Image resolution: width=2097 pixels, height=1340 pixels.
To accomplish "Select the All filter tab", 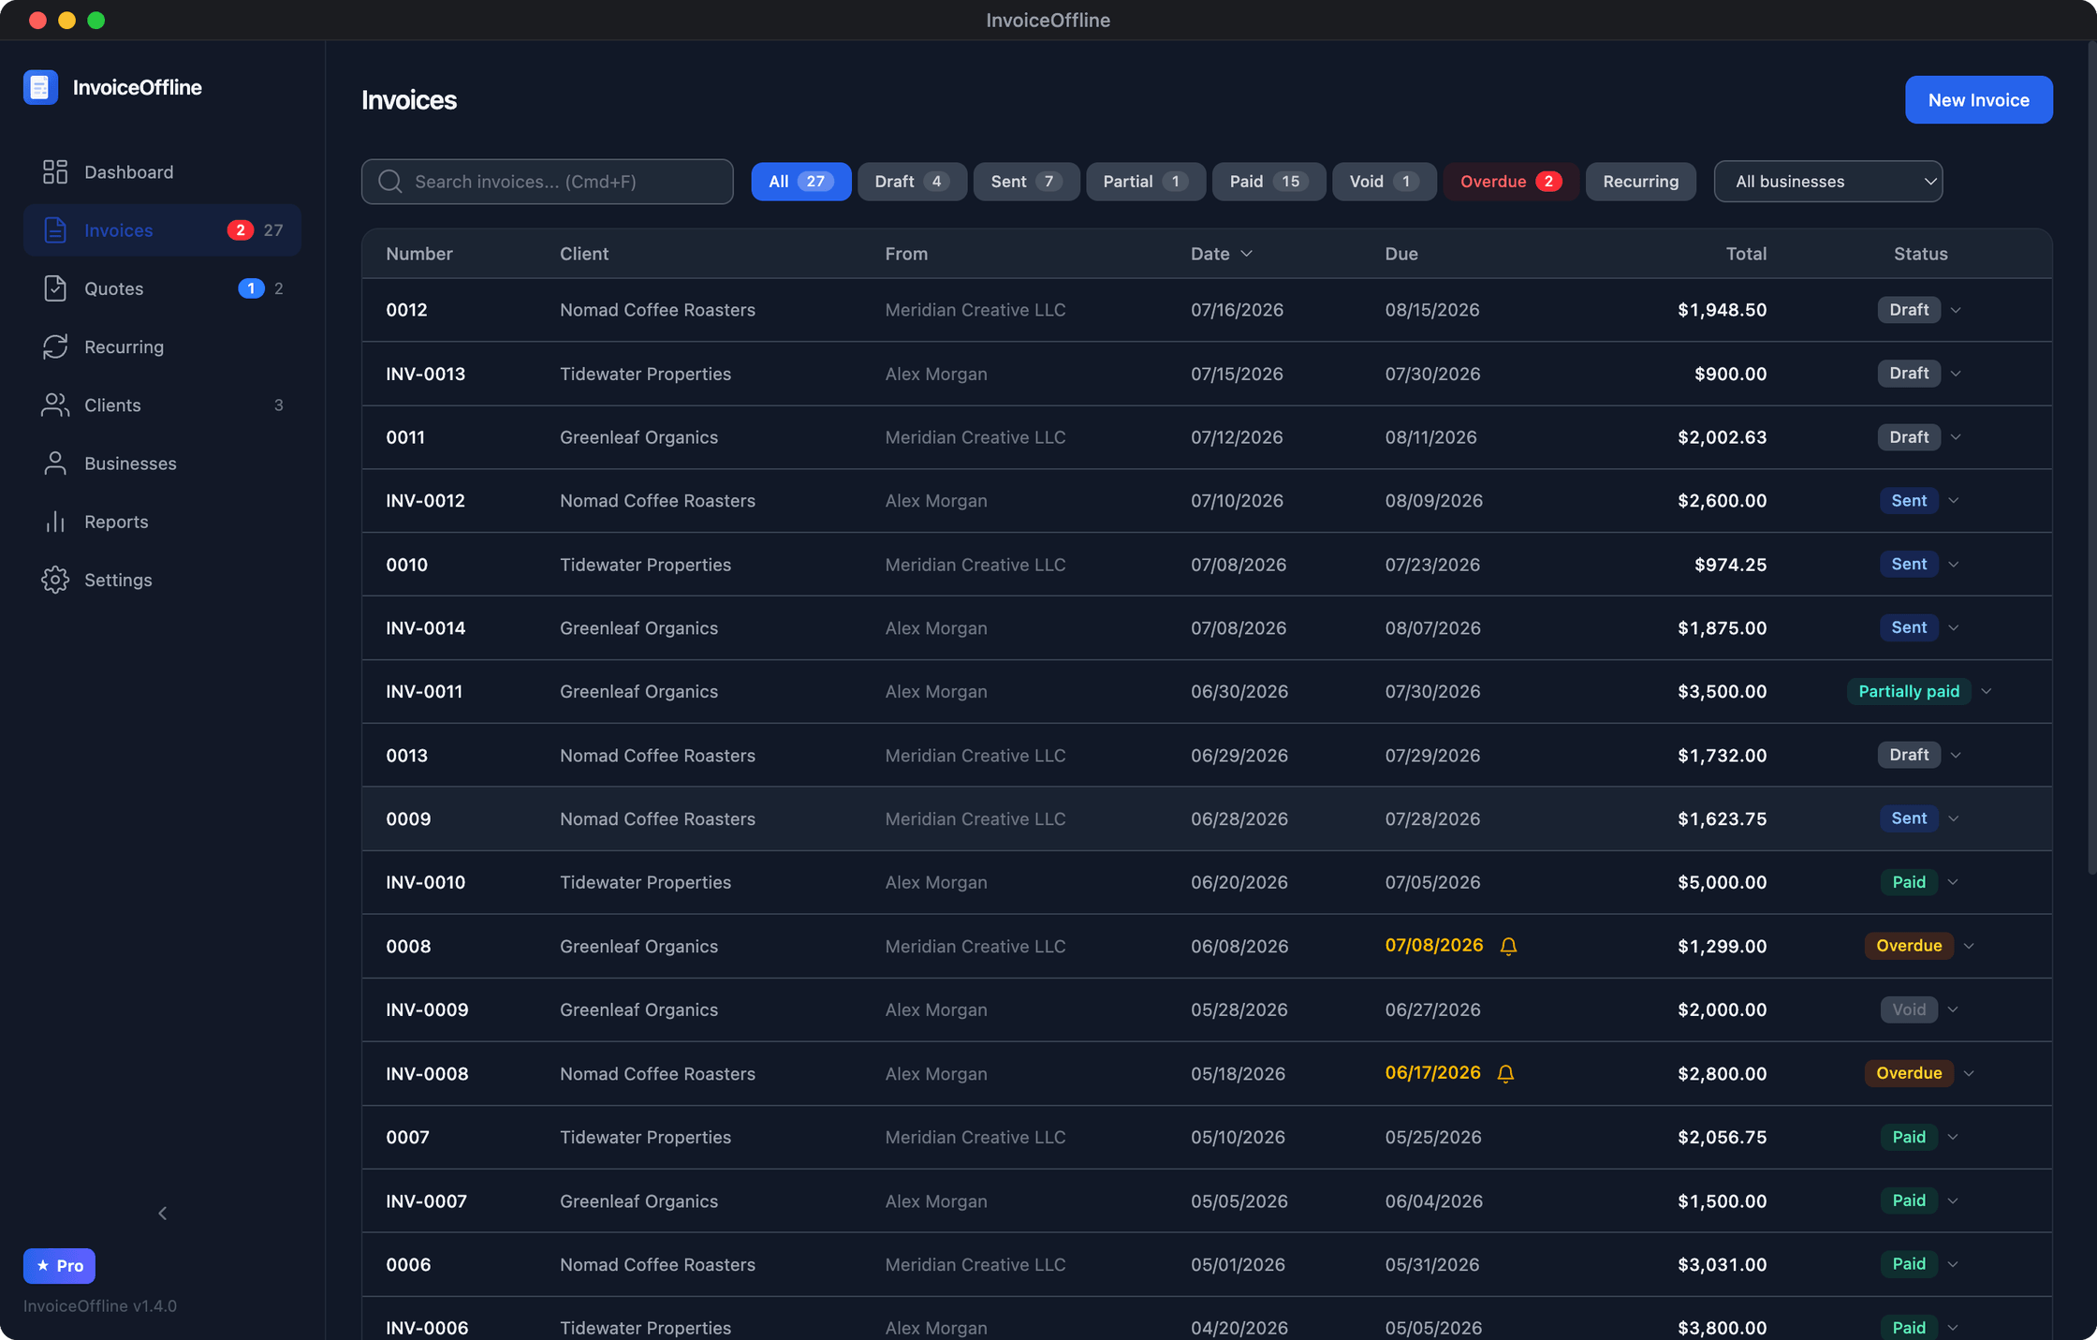I will (801, 182).
